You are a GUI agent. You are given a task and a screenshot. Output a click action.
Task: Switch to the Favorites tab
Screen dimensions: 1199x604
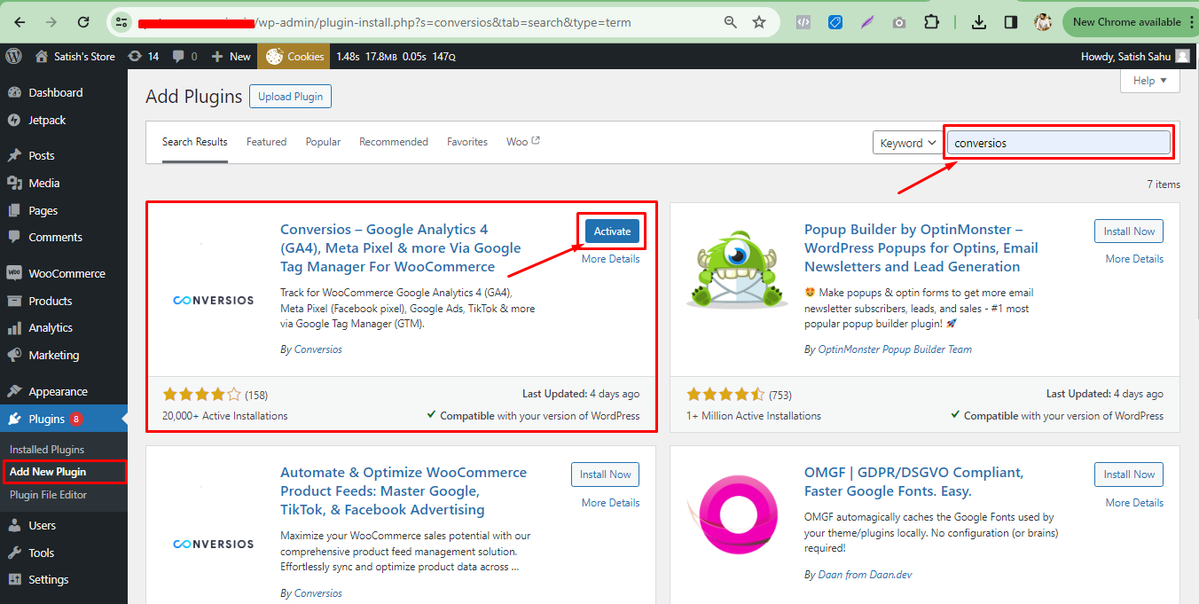(467, 142)
